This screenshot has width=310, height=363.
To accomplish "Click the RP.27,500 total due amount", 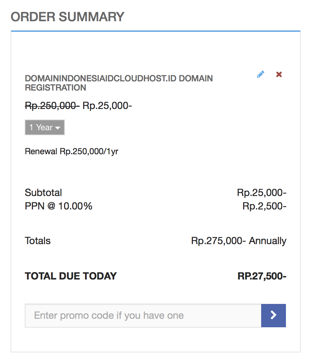I will 262,276.
